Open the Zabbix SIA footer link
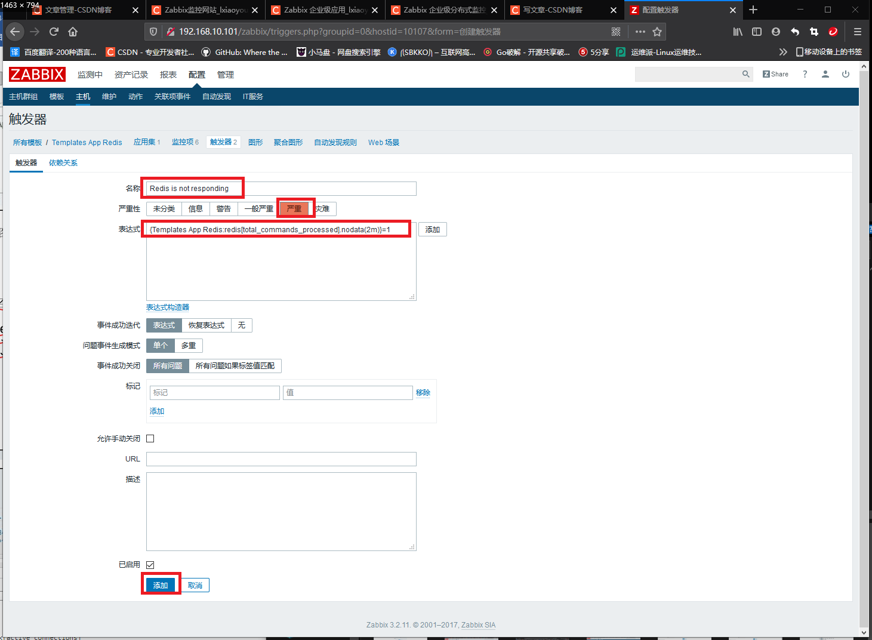This screenshot has width=872, height=640. point(478,625)
